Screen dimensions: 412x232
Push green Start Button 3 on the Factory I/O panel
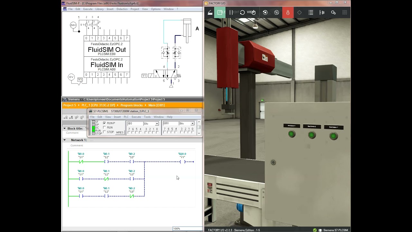pyautogui.click(x=292, y=134)
